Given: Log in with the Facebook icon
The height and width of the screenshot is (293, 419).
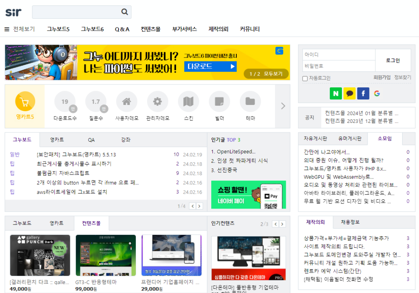Looking at the screenshot, I should (x=363, y=93).
